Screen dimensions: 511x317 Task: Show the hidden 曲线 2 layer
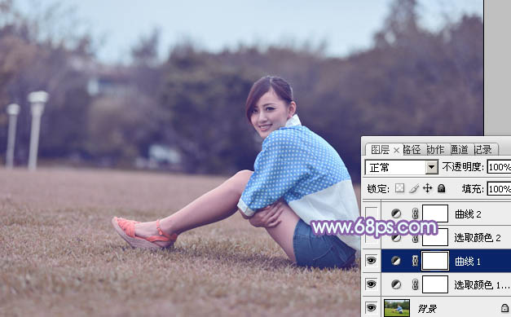pos(371,214)
